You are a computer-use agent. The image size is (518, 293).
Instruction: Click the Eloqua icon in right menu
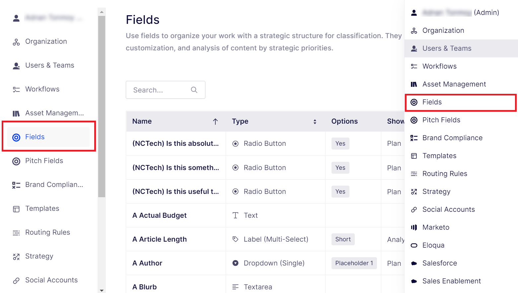(414, 245)
